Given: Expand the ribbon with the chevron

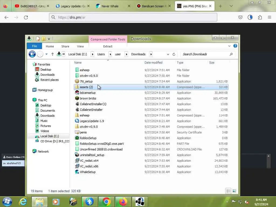Looking at the screenshot, I should coord(229,46).
